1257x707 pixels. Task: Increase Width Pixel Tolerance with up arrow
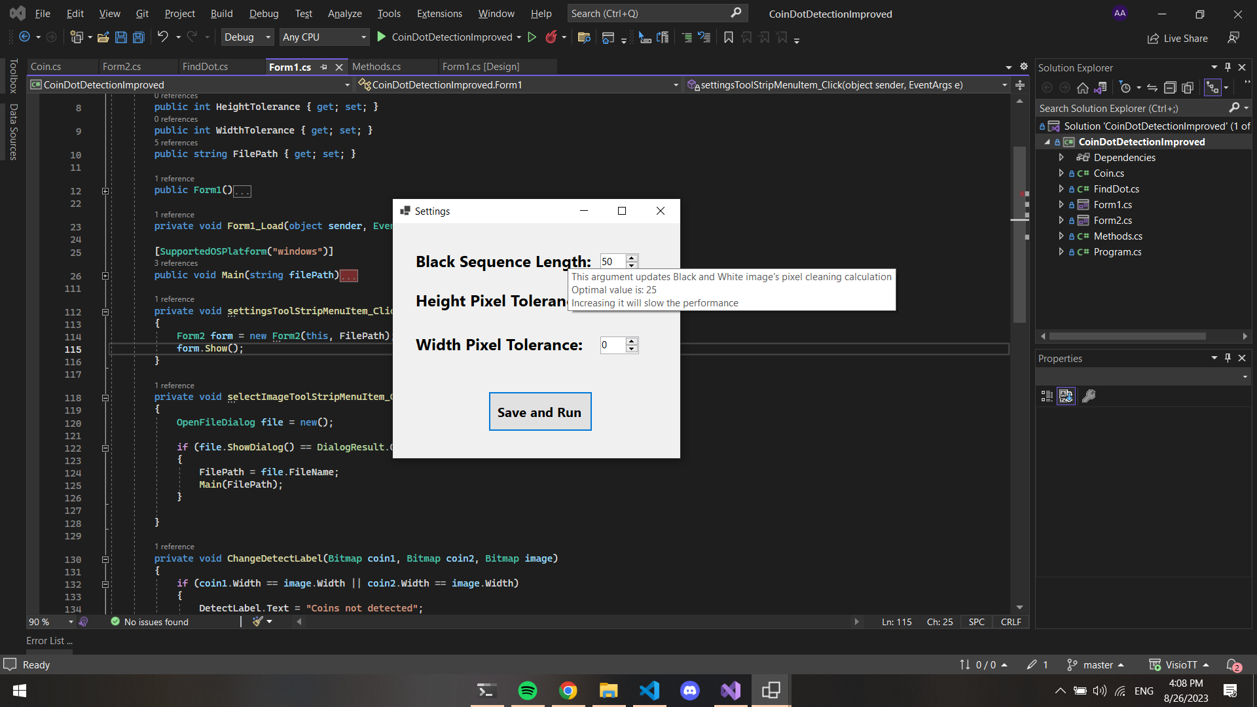coord(632,340)
